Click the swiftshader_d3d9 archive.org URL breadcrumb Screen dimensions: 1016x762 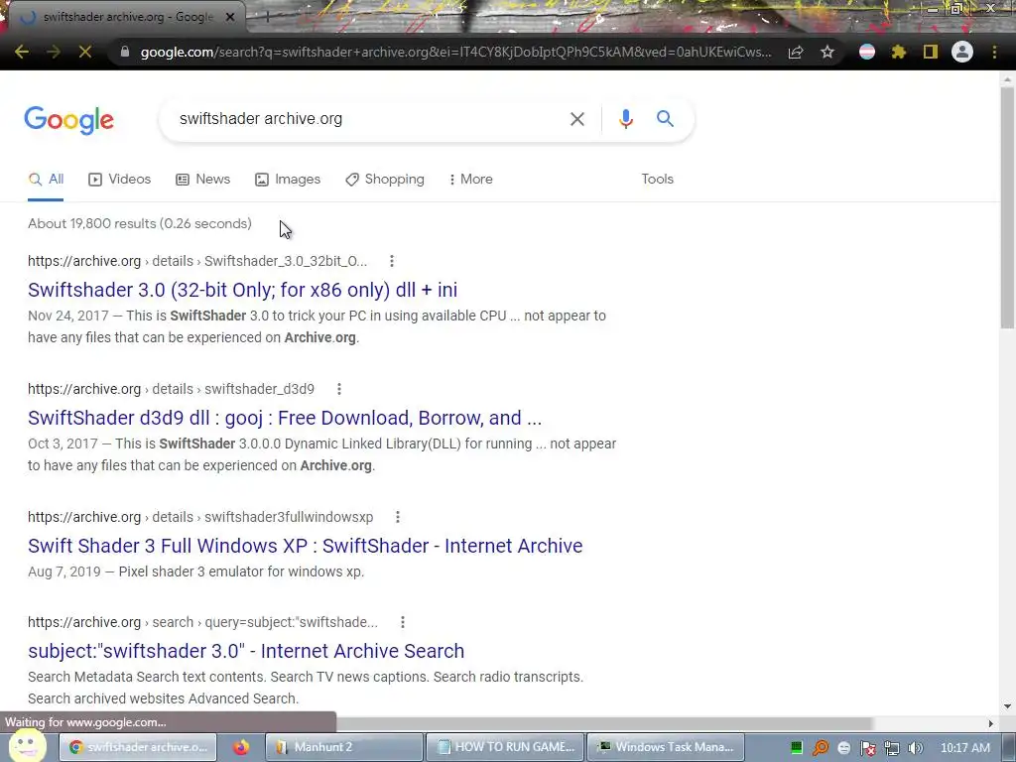point(171,389)
